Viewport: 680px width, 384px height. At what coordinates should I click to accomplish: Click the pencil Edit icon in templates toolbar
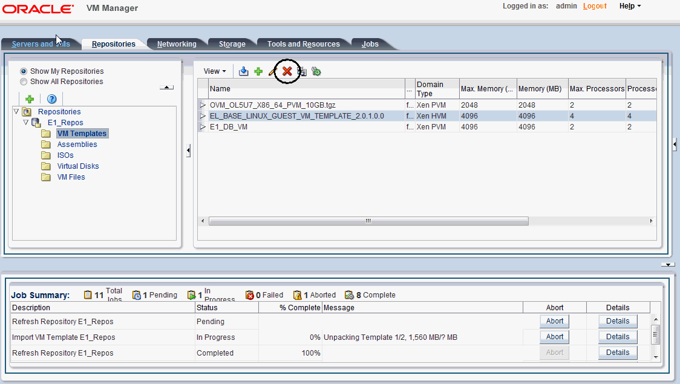point(272,71)
